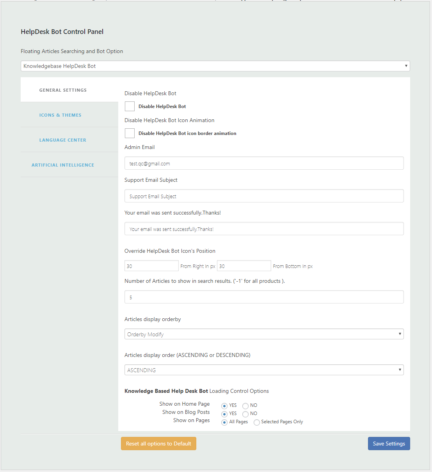This screenshot has width=432, height=472.
Task: Click the Number of Articles search results label
Action: [204, 281]
